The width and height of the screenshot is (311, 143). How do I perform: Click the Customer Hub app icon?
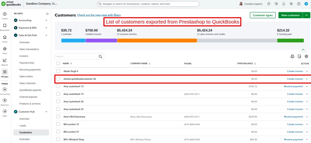click(x=16, y=112)
